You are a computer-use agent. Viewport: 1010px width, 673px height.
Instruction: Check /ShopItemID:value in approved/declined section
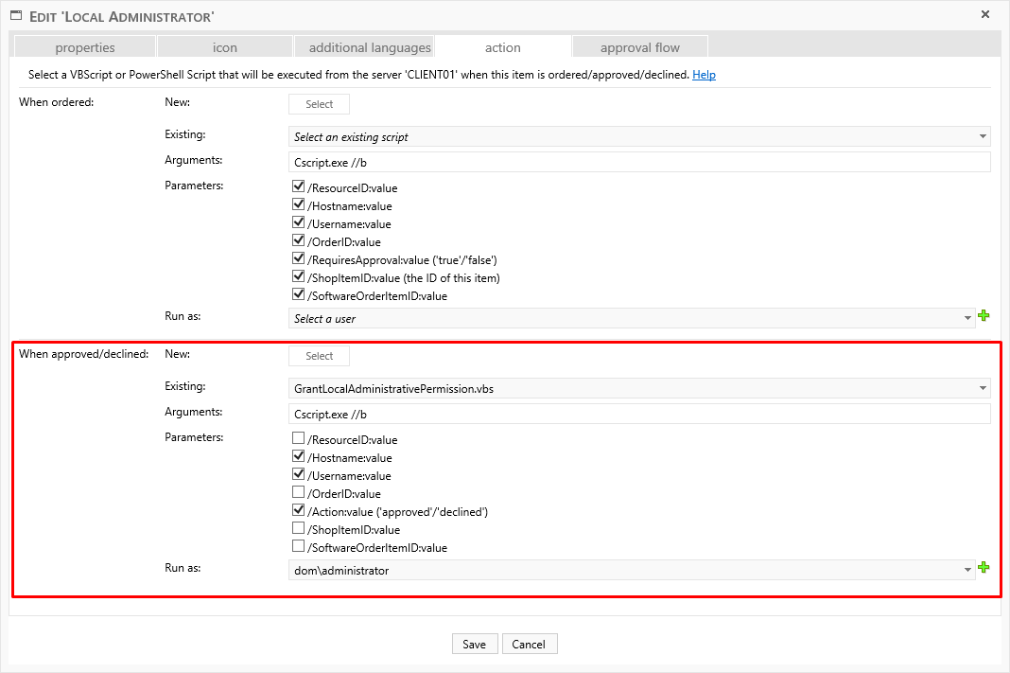pyautogui.click(x=299, y=529)
